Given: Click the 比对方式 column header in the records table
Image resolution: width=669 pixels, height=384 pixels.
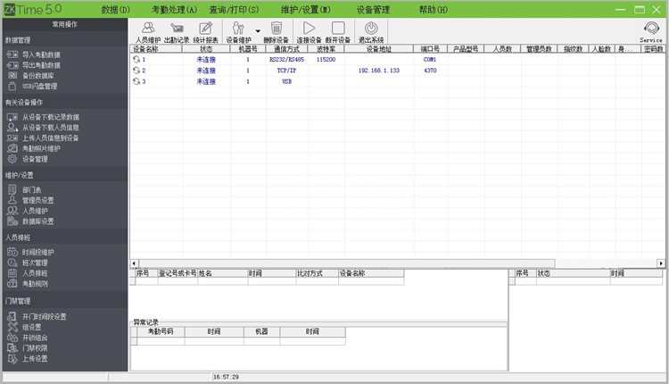Looking at the screenshot, I should click(x=317, y=273).
